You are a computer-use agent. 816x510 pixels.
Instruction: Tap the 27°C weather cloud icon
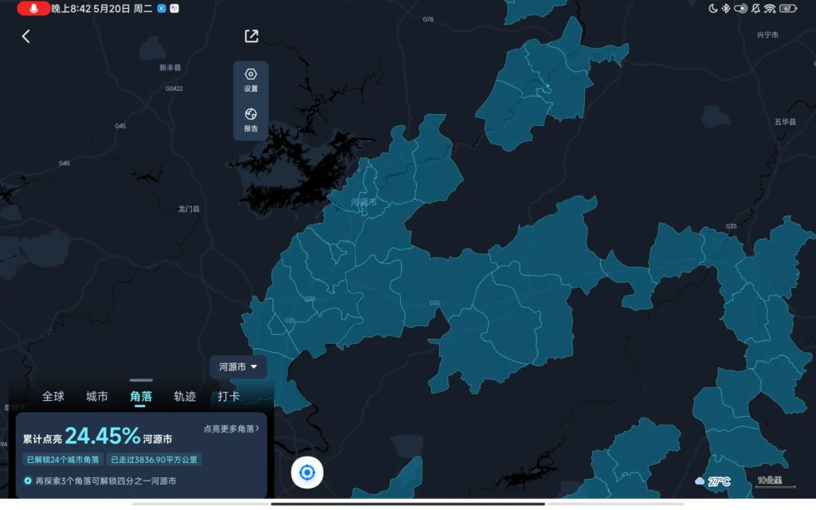pos(700,481)
